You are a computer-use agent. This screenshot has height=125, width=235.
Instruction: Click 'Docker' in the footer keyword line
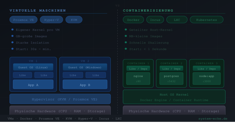tap(26, 119)
